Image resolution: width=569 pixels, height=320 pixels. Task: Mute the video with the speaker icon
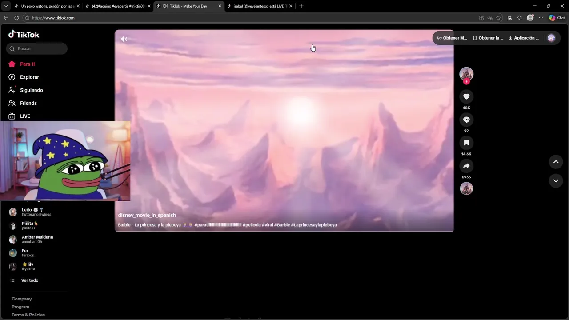point(124,39)
